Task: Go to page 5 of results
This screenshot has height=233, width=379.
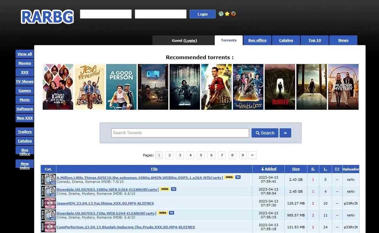Action: pyautogui.click(x=201, y=155)
